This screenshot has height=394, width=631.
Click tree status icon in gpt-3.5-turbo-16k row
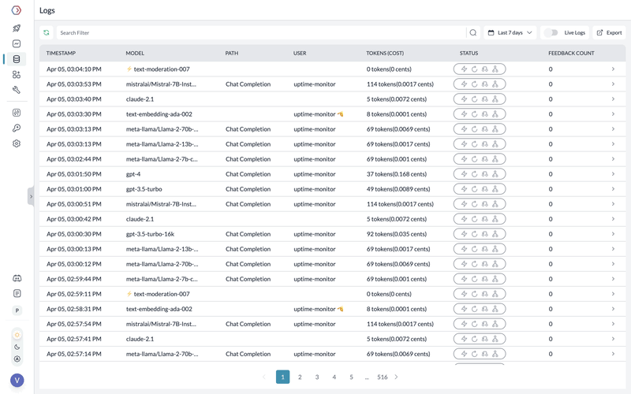click(x=495, y=234)
